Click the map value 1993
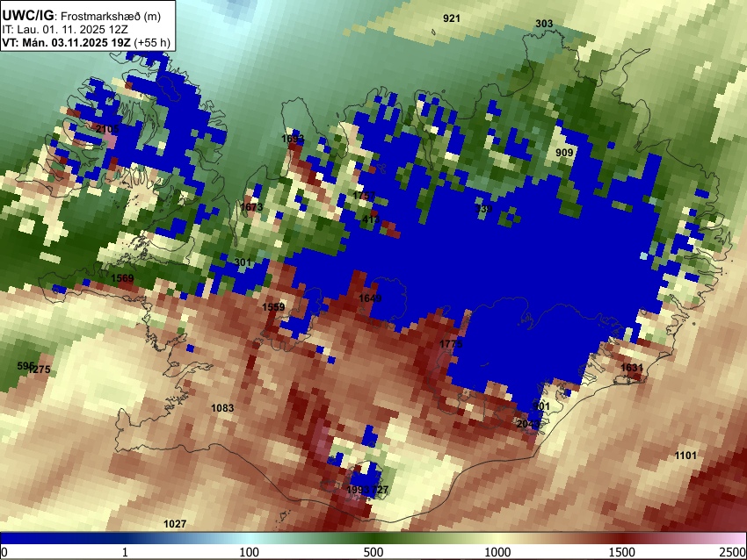Viewport: 747px width, 560px height. [x=359, y=490]
